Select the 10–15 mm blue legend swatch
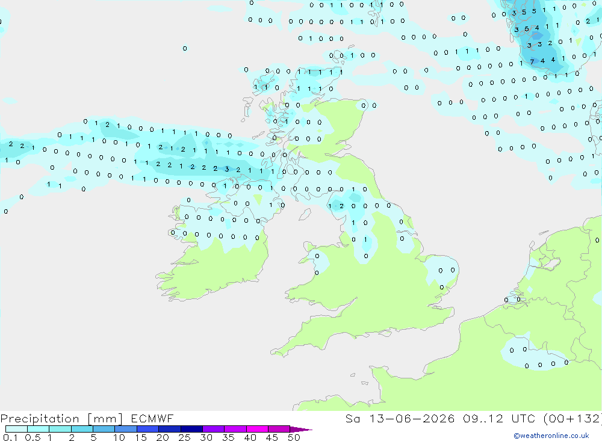The width and height of the screenshot is (602, 441). tap(126, 429)
